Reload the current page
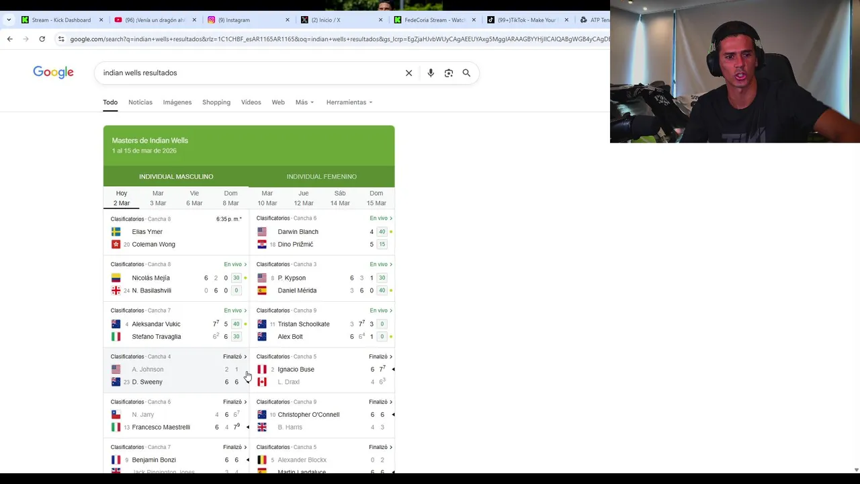Screen dimensions: 860x484 click(x=42, y=39)
